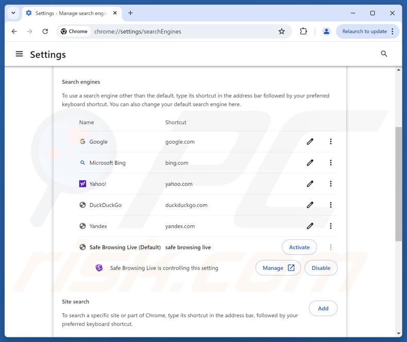Activate Safe Browsing Live search engine

[x=299, y=247]
